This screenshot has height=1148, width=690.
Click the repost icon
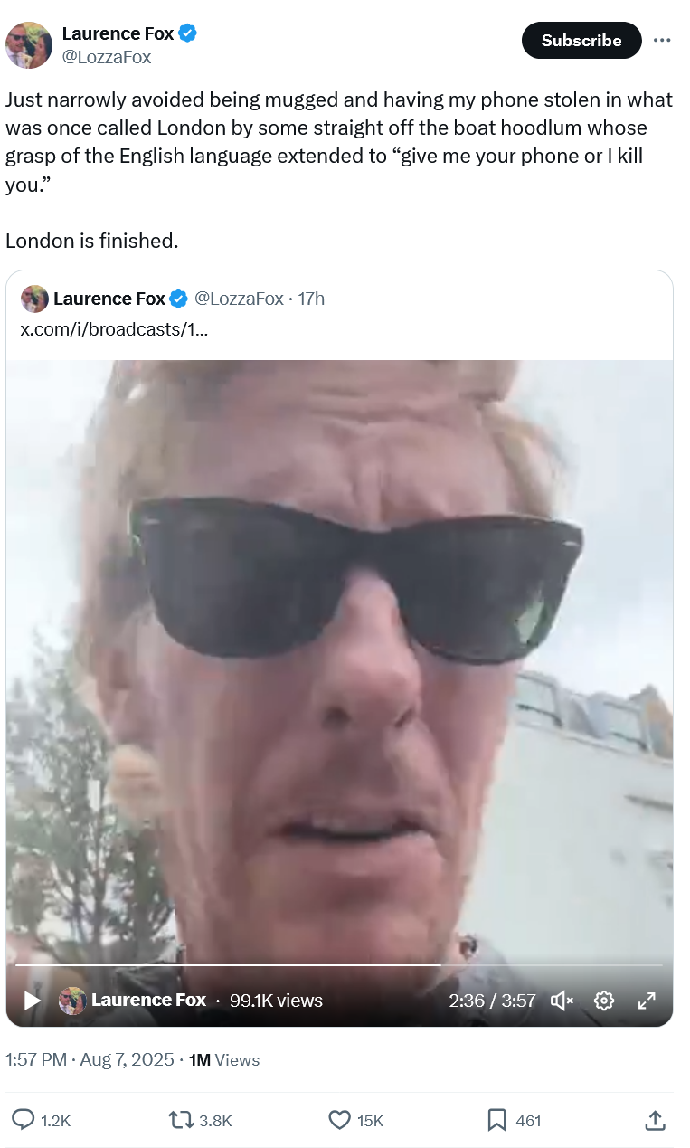click(180, 1120)
